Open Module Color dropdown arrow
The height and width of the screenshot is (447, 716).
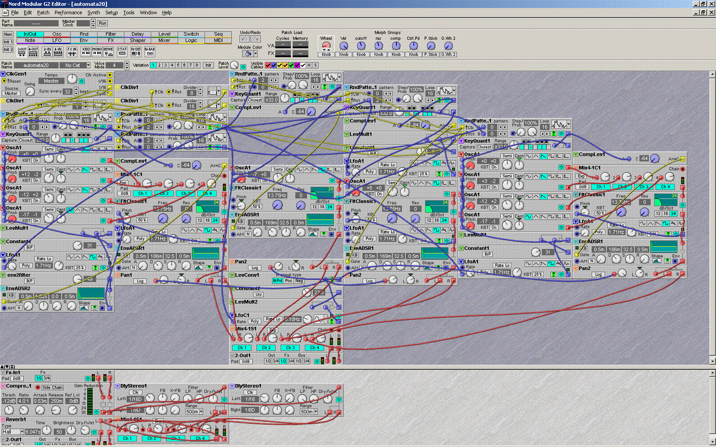[x=256, y=54]
